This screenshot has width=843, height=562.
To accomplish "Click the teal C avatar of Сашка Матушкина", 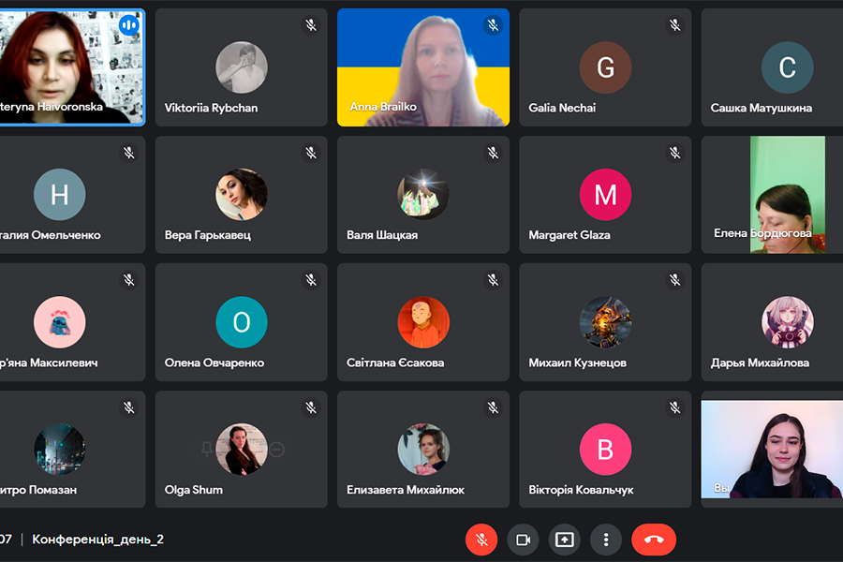I will click(x=787, y=67).
